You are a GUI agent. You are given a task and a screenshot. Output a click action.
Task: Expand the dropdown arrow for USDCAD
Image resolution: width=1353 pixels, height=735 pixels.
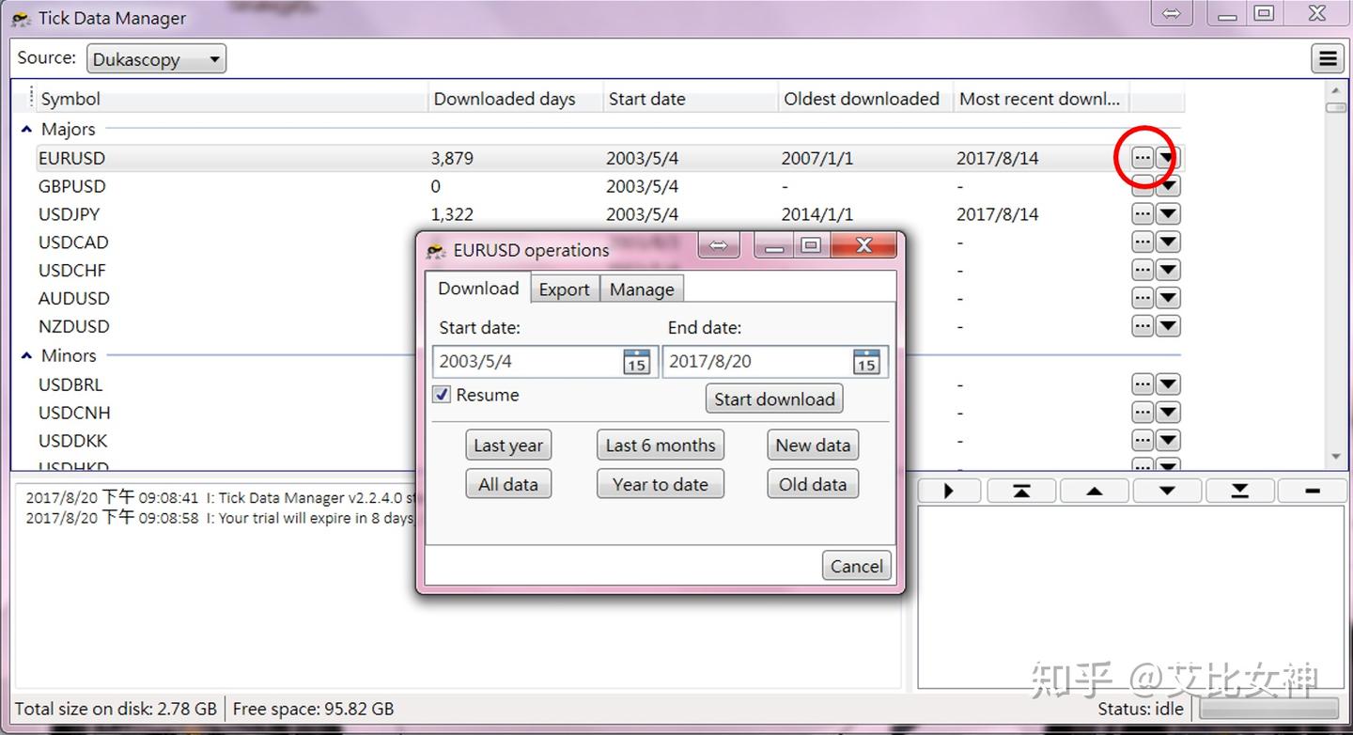pyautogui.click(x=1168, y=242)
